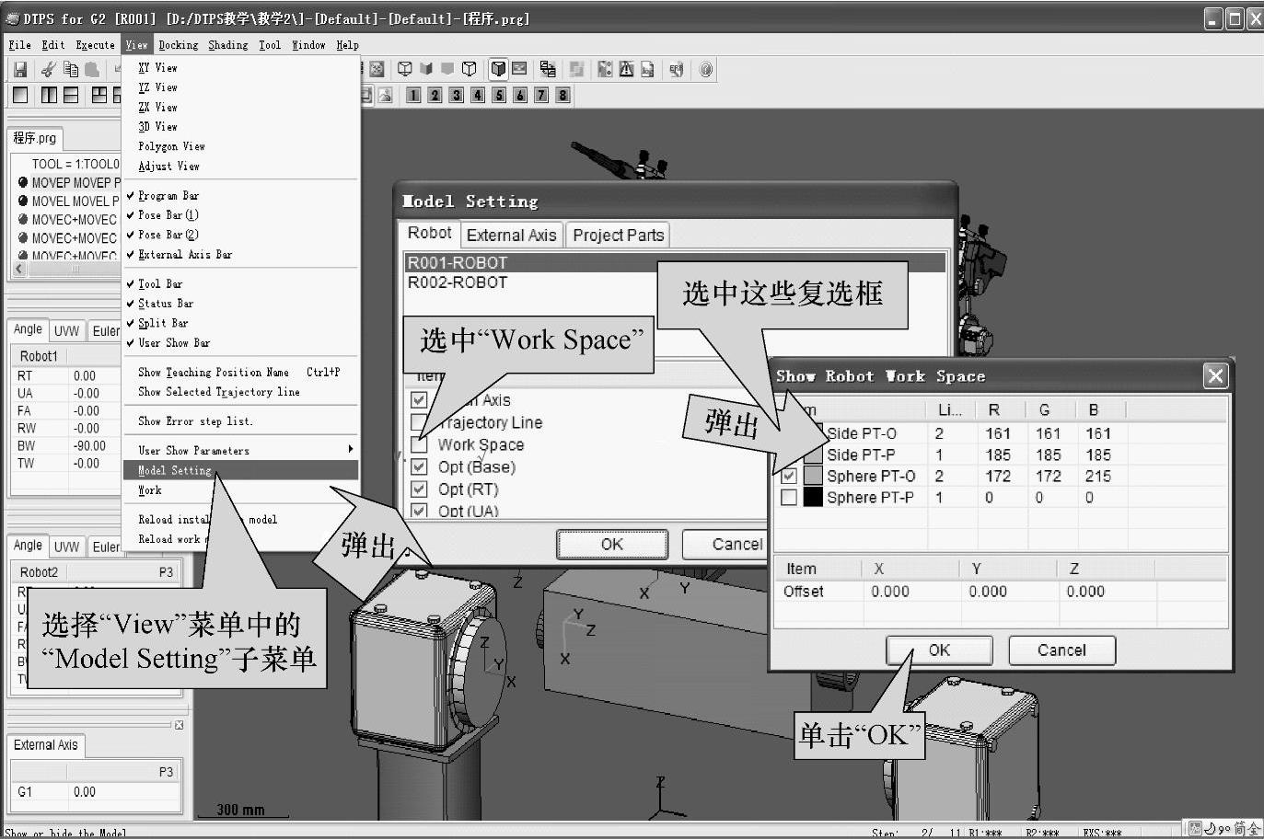The height and width of the screenshot is (840, 1264).
Task: Choose the four-pane window layout icon
Action: point(99,95)
